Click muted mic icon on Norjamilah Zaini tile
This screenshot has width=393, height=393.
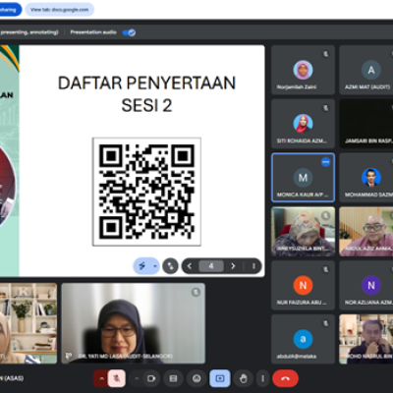[x=326, y=54]
